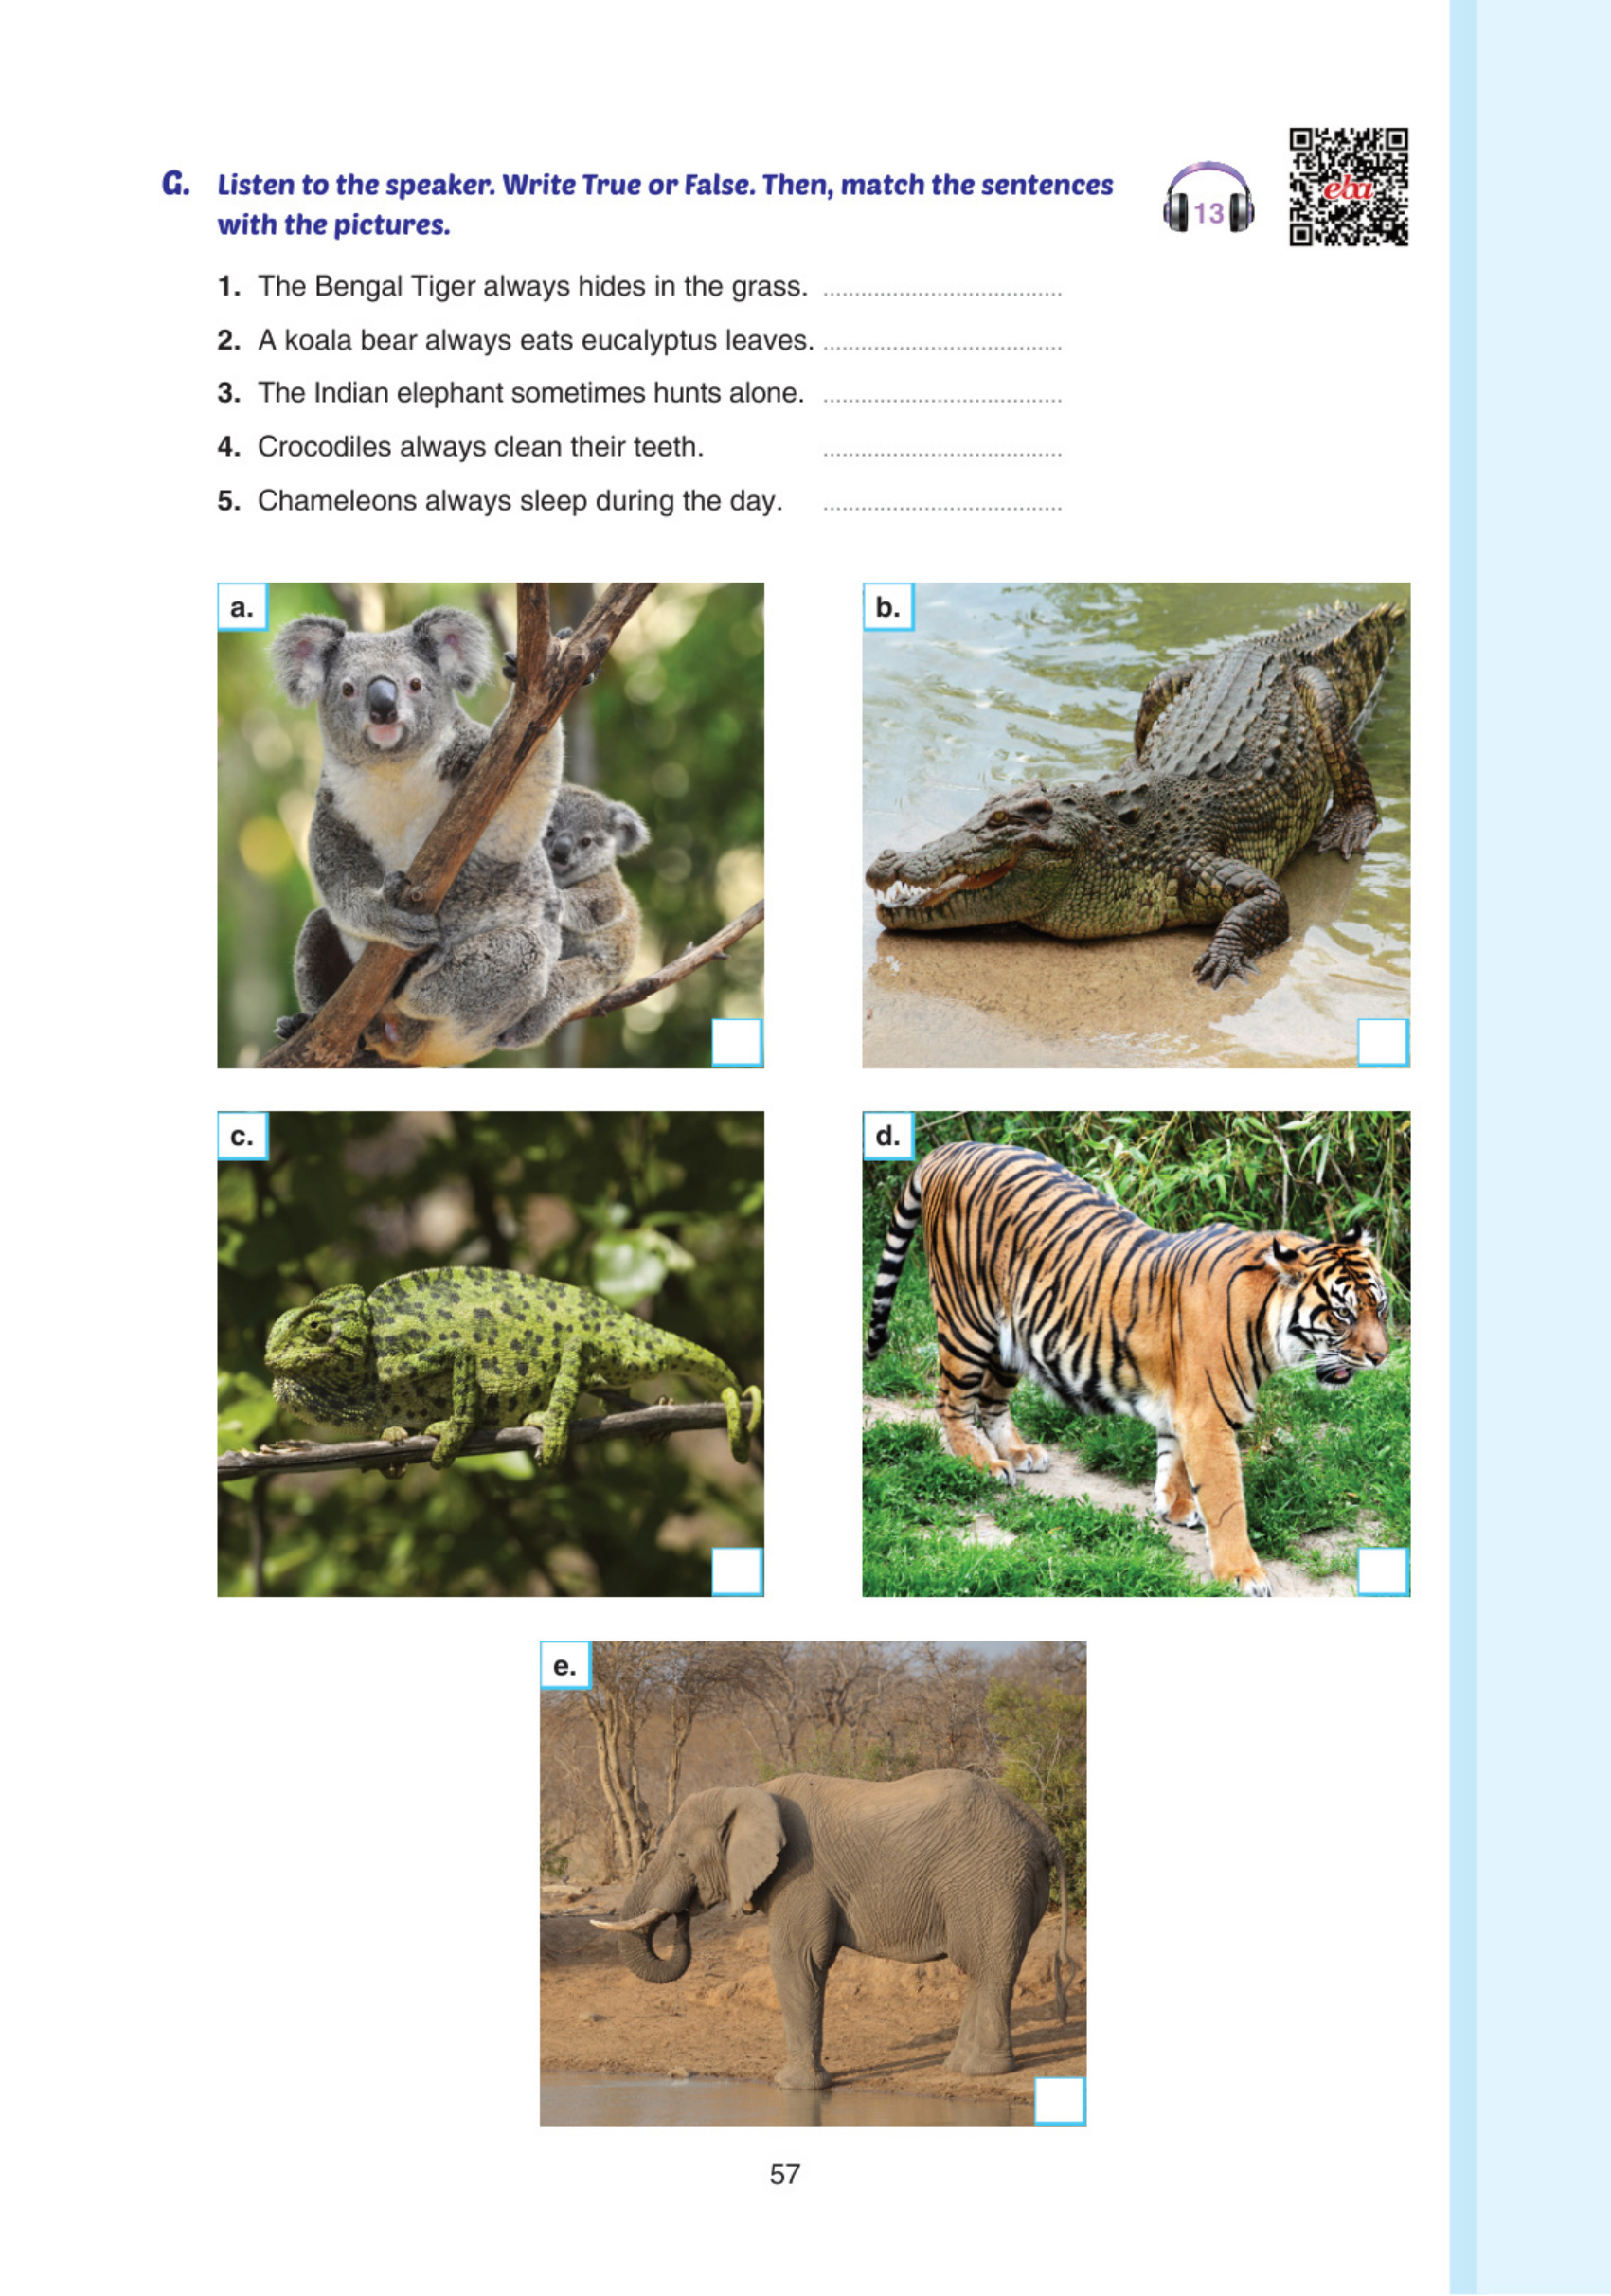Image resolution: width=1611 pixels, height=2296 pixels.
Task: Click the letter label a. on the koala photo
Action: tap(243, 607)
